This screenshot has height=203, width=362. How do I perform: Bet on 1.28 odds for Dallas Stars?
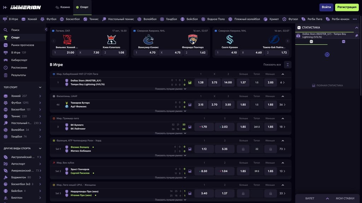[x=201, y=82]
